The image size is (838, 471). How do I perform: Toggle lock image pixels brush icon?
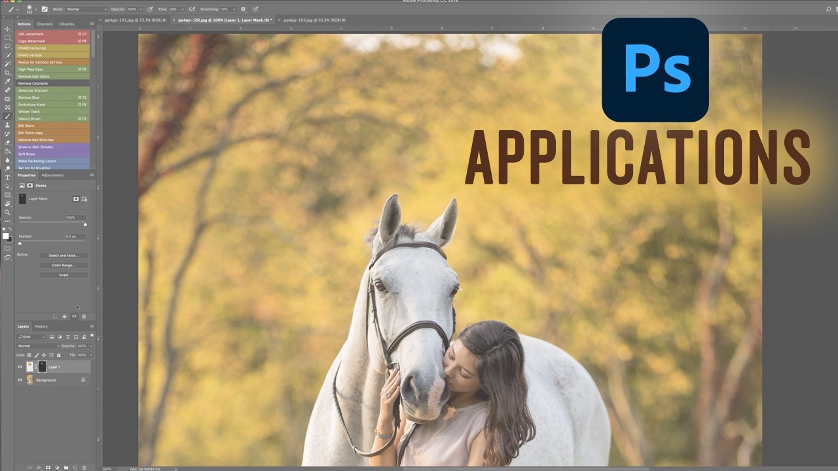tap(37, 355)
